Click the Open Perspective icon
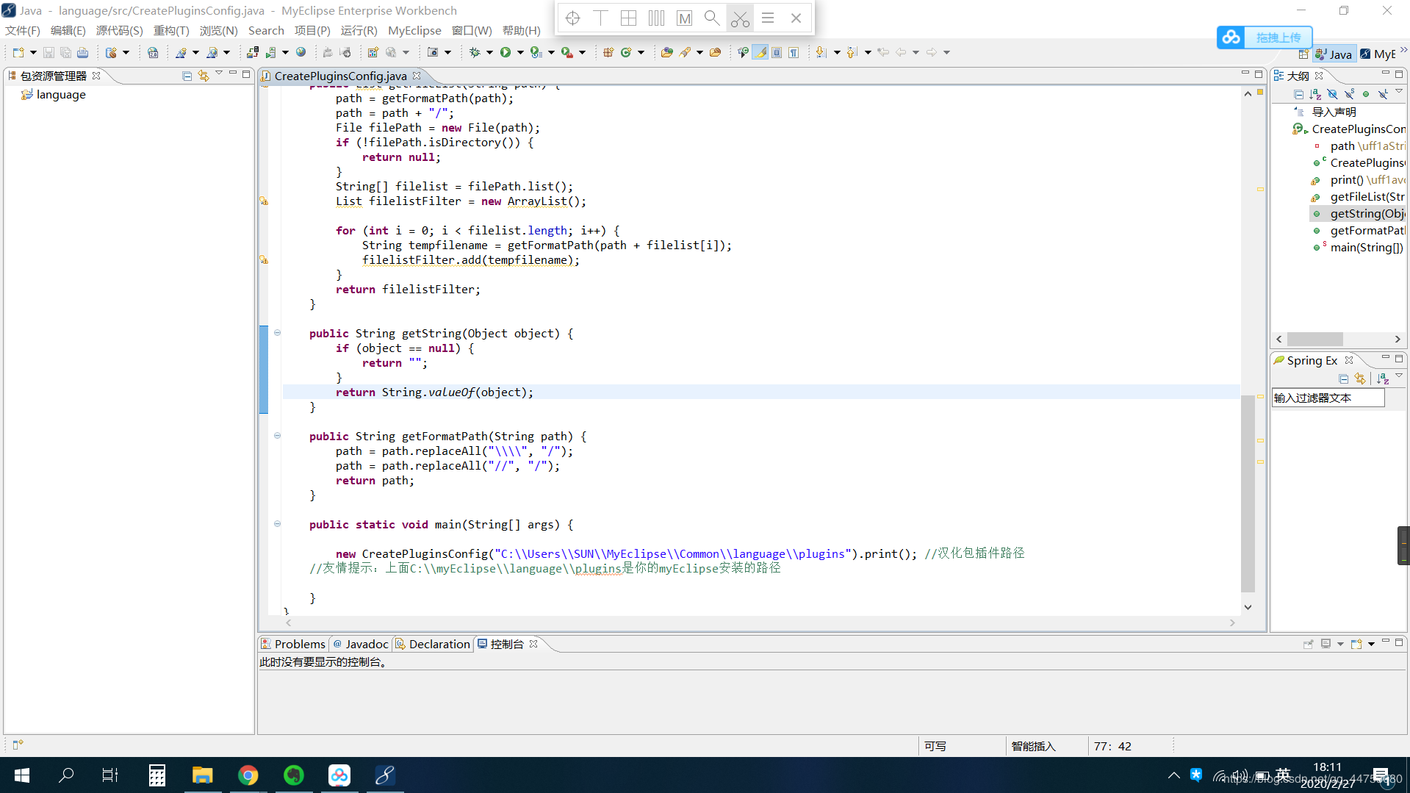This screenshot has height=793, width=1410. 1303,54
